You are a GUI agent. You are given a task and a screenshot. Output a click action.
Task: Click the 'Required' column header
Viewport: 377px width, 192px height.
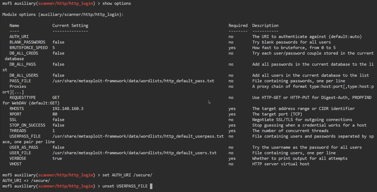[x=238, y=26]
